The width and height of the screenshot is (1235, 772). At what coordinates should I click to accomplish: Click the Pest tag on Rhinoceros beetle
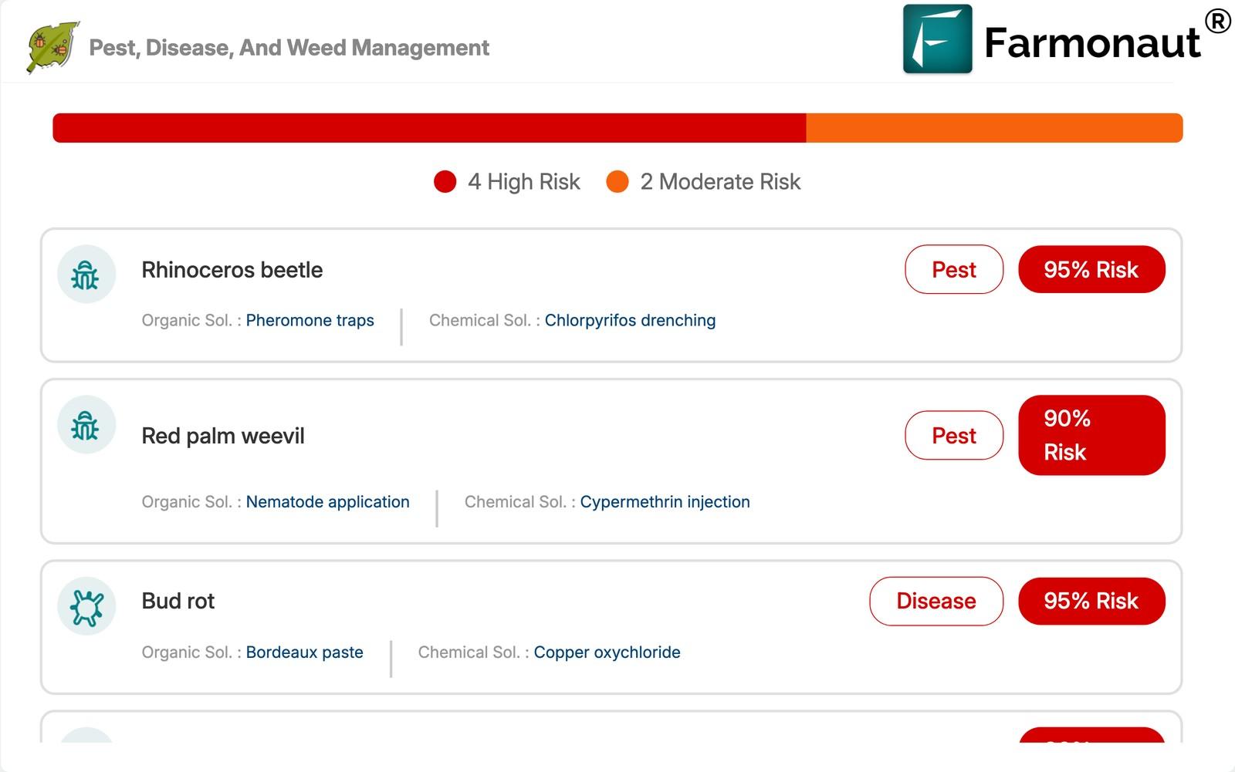954,269
